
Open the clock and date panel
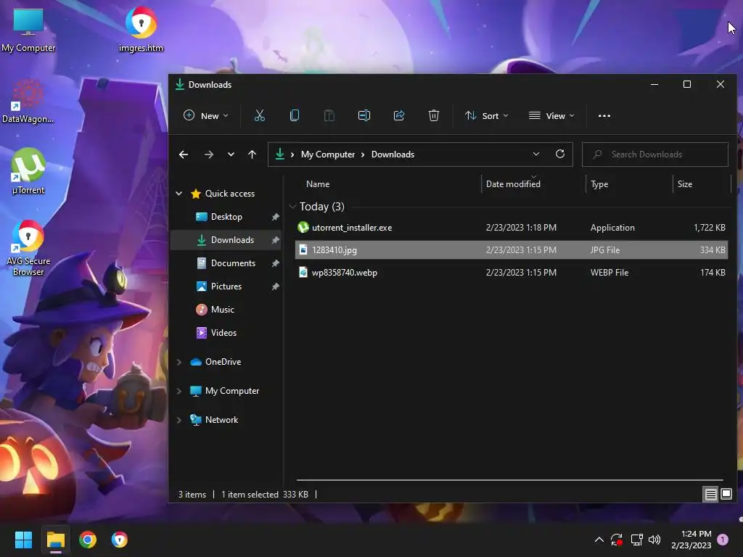pyautogui.click(x=691, y=540)
